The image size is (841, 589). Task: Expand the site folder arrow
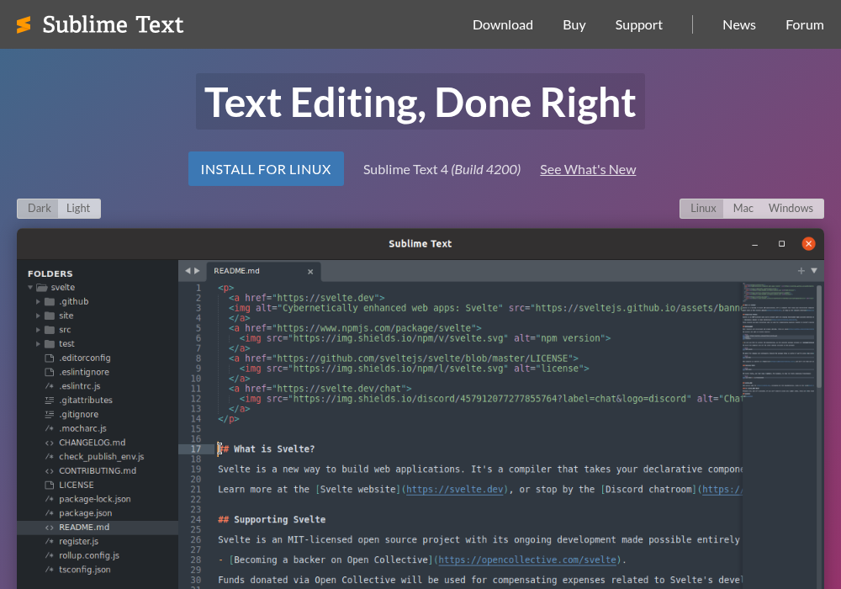pyautogui.click(x=38, y=316)
